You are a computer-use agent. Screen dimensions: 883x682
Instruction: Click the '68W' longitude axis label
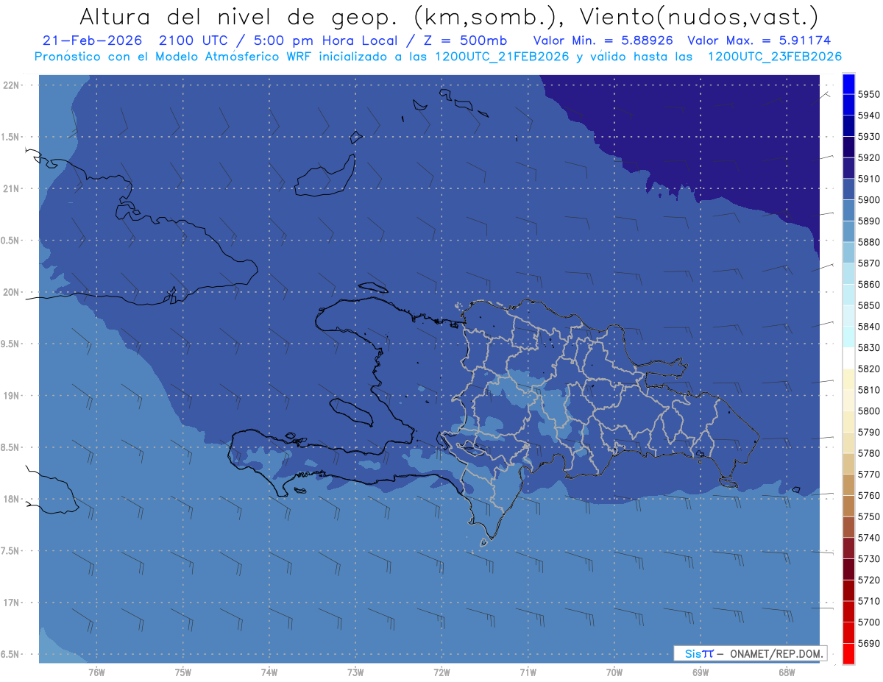coord(787,672)
